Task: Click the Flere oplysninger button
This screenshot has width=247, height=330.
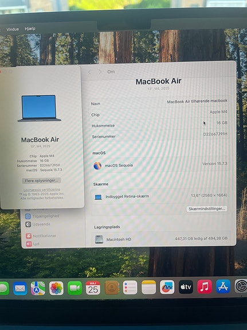Action: 41,181
